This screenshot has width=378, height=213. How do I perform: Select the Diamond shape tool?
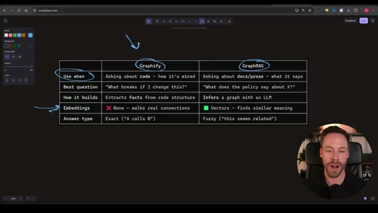click(176, 21)
